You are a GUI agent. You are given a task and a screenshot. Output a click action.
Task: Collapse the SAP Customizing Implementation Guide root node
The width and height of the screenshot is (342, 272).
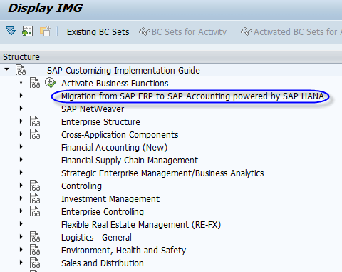pyautogui.click(x=6, y=69)
